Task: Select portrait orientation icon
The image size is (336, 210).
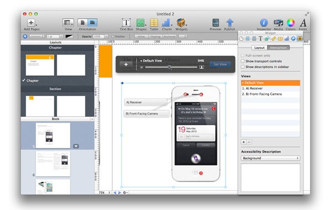Action: click(x=83, y=23)
